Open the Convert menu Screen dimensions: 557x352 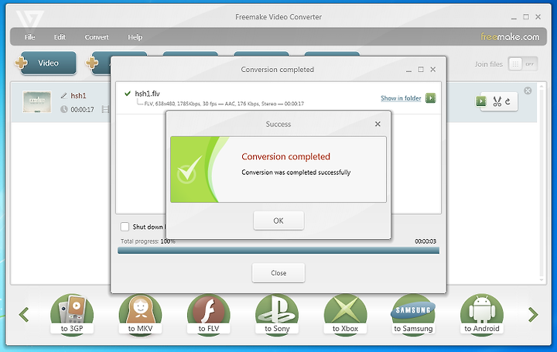(x=97, y=37)
